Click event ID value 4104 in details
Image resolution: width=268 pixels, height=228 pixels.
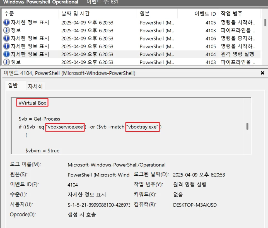73,185
